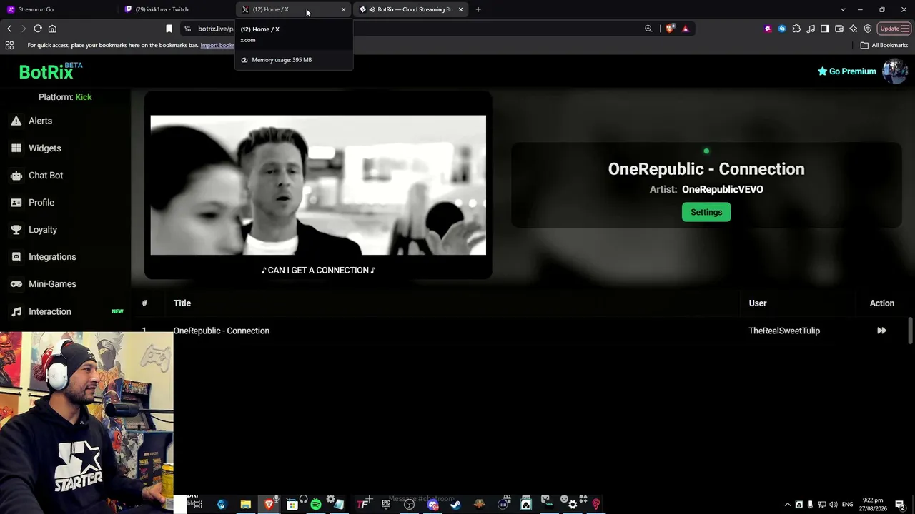This screenshot has height=514, width=915.
Task: Click the OneRepublicVEVO artist name
Action: pos(723,189)
